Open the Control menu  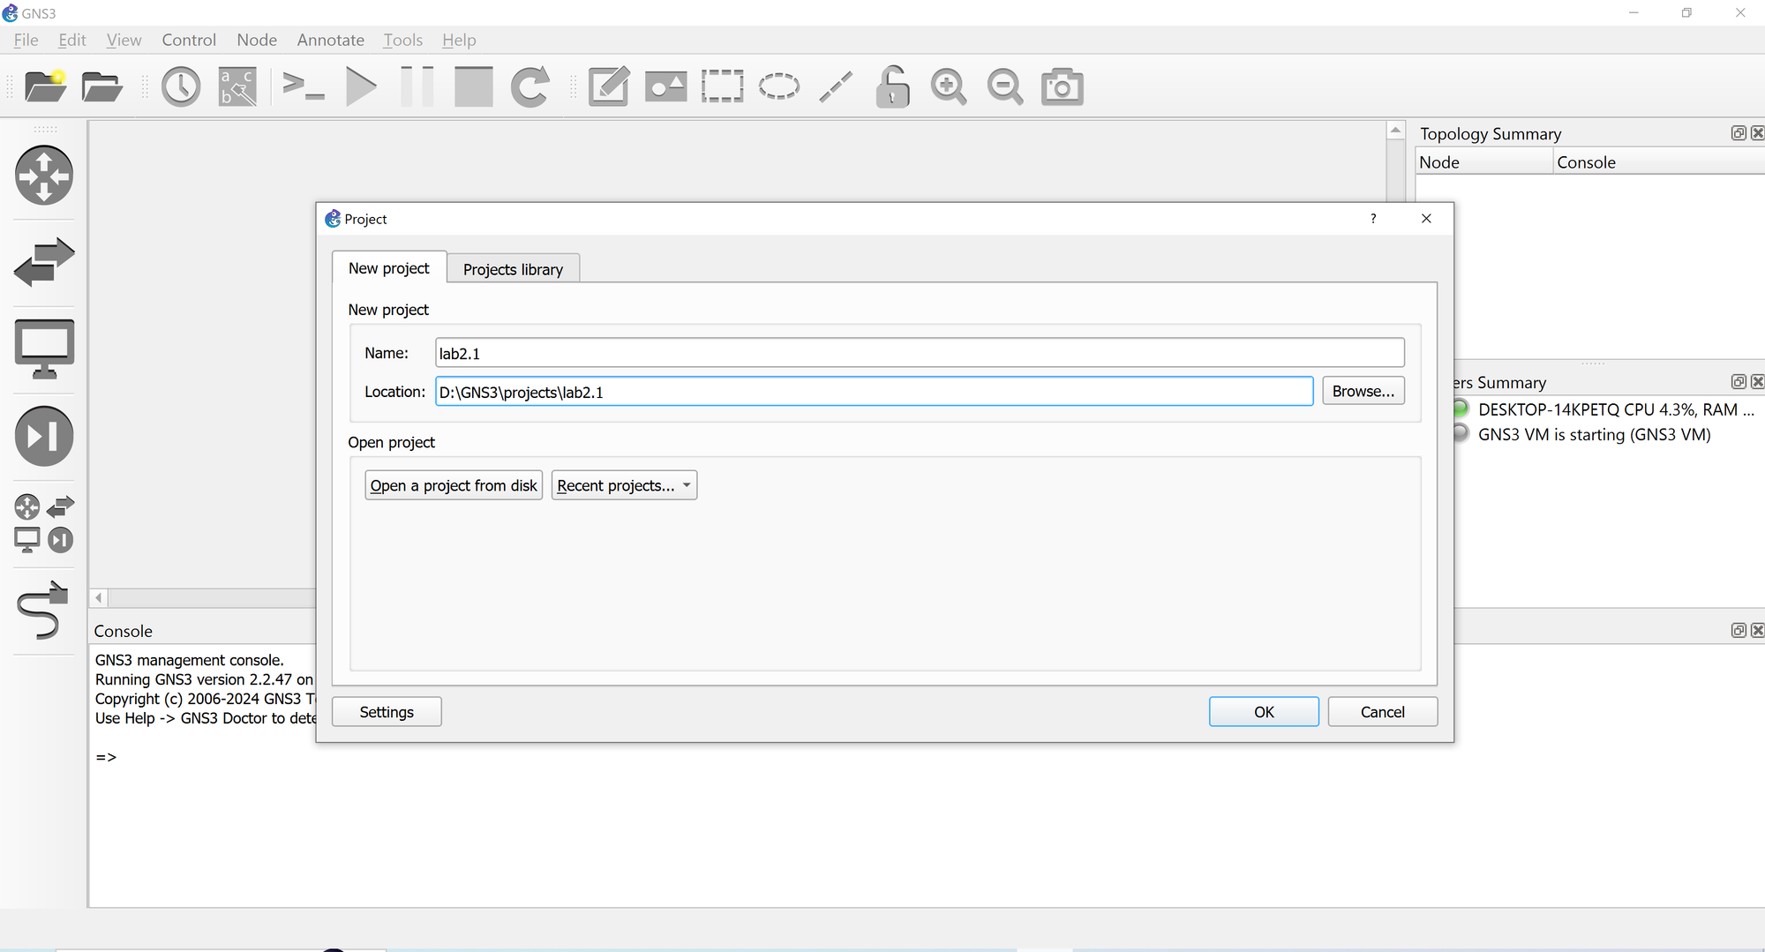[189, 40]
